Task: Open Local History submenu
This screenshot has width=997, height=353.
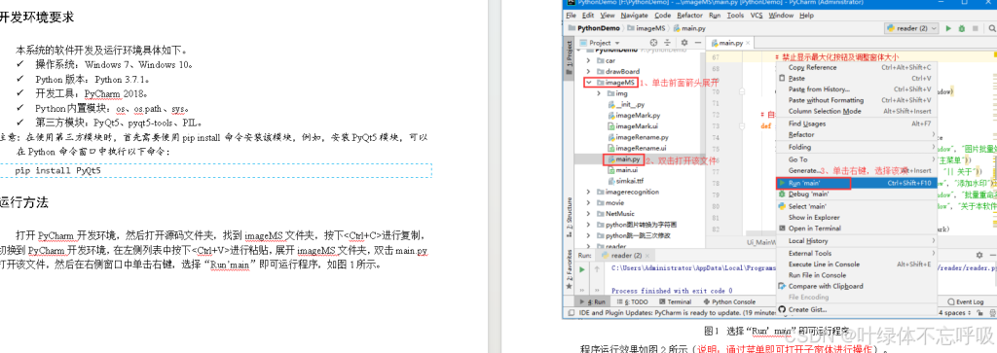Action: coord(858,240)
